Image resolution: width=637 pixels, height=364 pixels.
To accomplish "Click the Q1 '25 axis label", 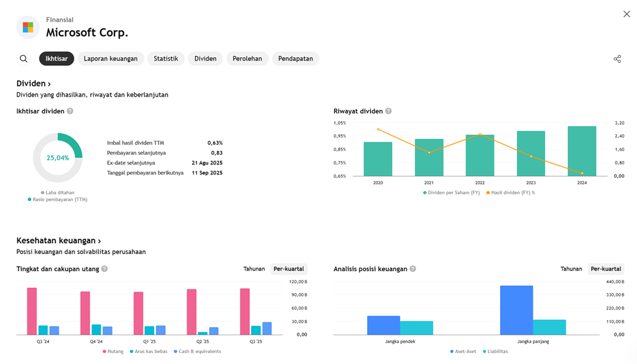I will pos(149,342).
